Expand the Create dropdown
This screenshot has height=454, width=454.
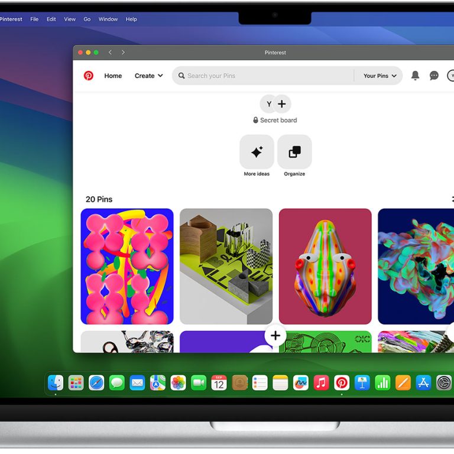[x=148, y=76]
